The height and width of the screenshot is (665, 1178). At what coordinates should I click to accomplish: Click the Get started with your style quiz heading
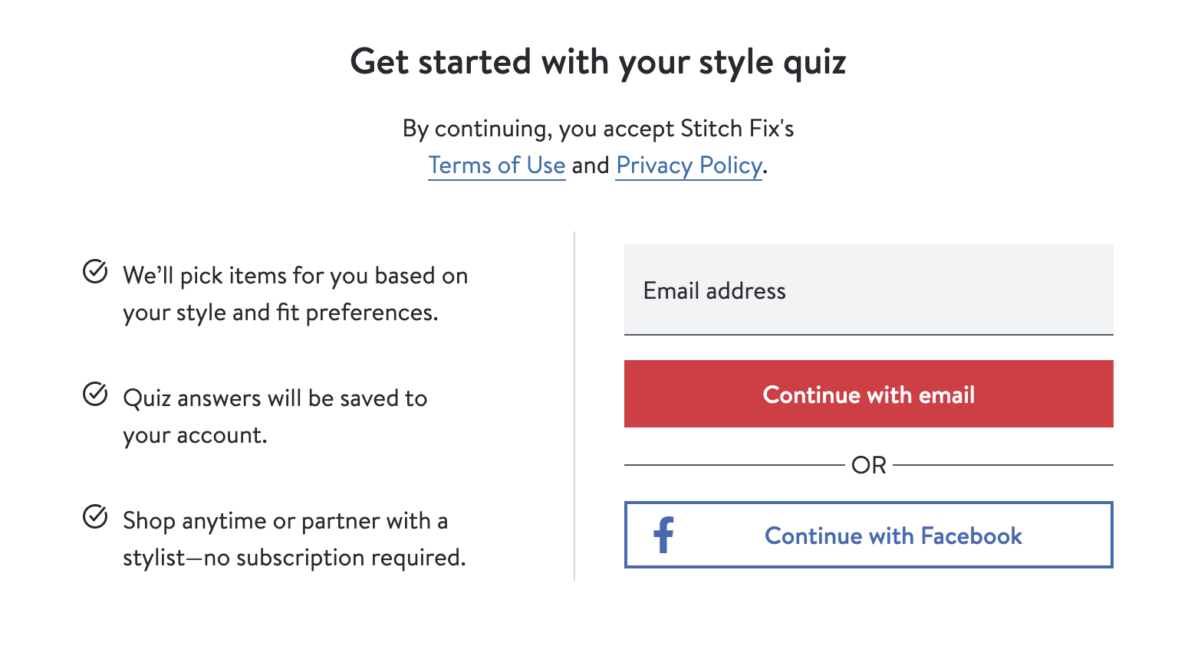click(598, 62)
